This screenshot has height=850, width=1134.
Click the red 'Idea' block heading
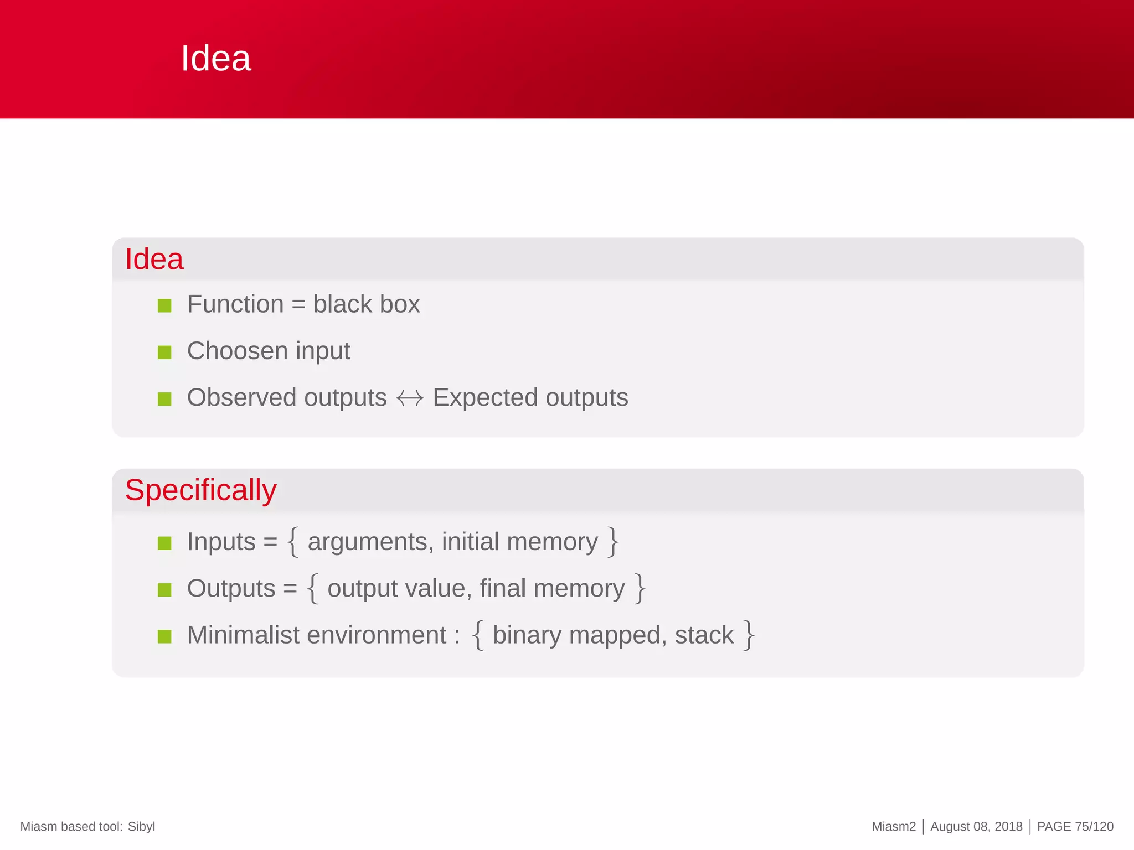pos(154,259)
